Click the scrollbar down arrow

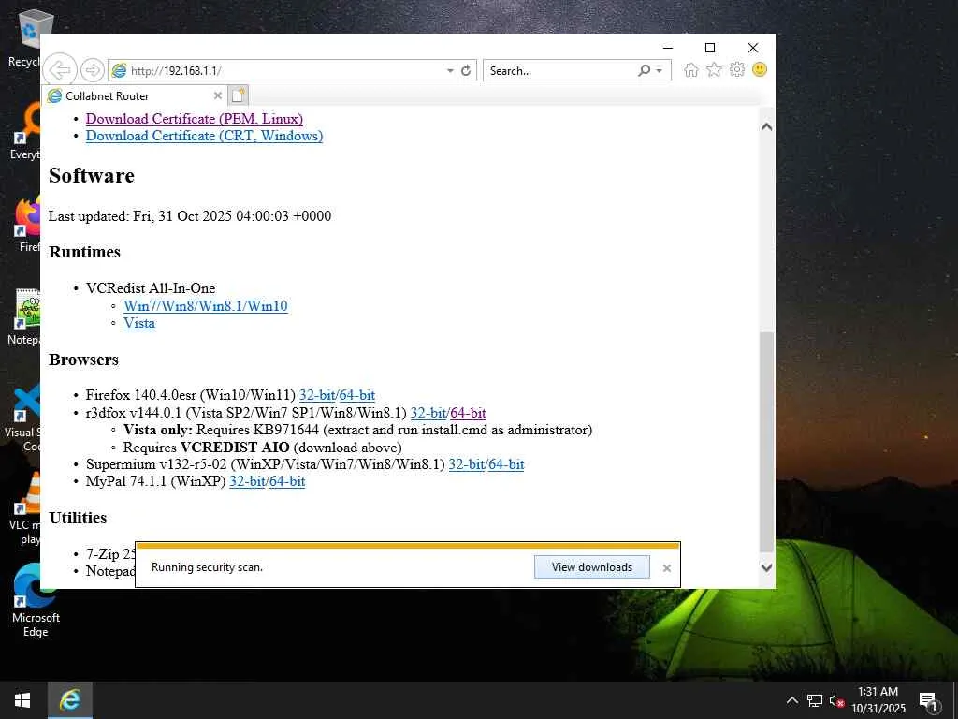767,567
